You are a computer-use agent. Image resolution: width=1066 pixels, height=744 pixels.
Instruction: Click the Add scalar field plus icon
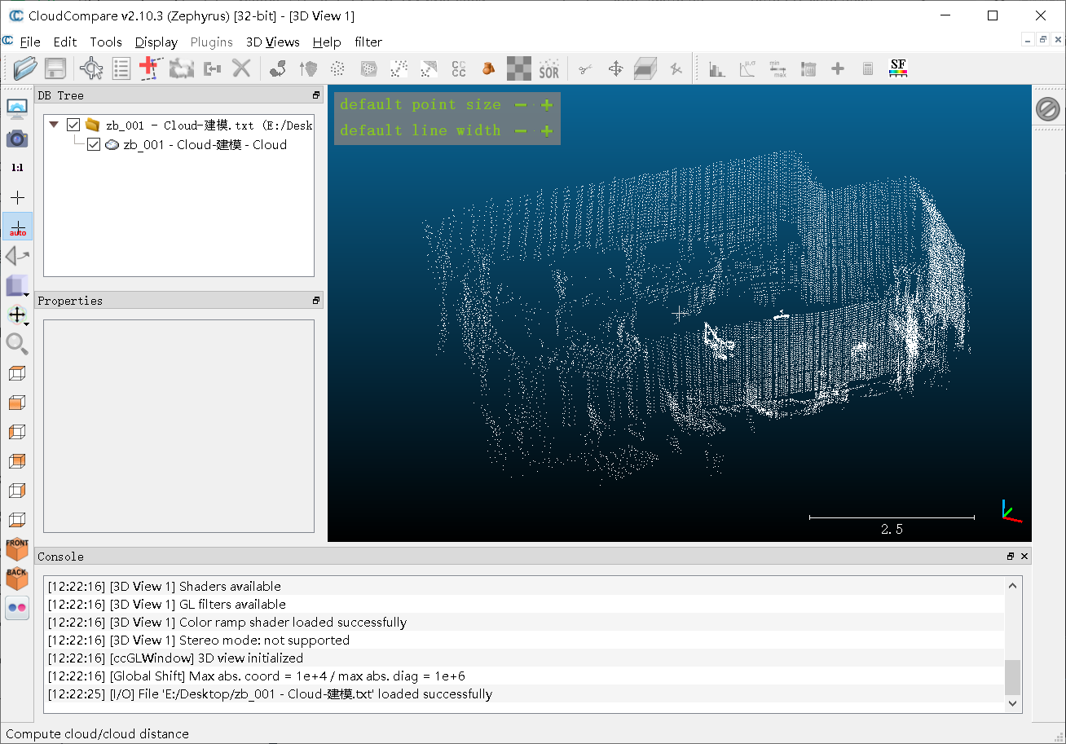(838, 68)
